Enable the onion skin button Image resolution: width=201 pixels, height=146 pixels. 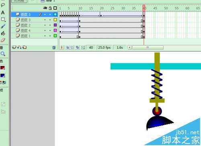tap(68, 47)
